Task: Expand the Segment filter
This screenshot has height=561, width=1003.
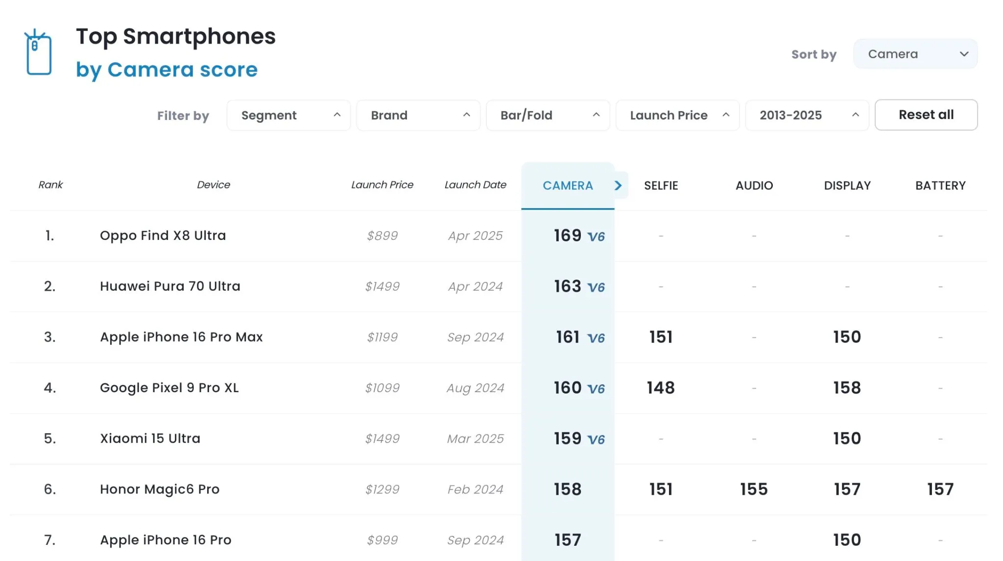Action: point(288,116)
